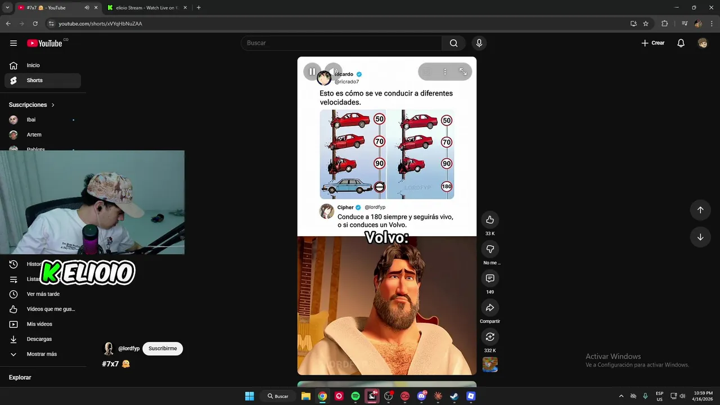Image resolution: width=720 pixels, height=405 pixels.
Task: Open Videos que me gustan
Action: 43,309
